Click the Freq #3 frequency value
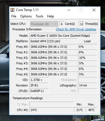 click(x=53, y=63)
